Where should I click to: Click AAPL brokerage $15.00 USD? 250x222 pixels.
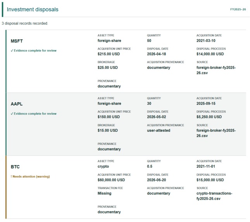[x=108, y=131]
